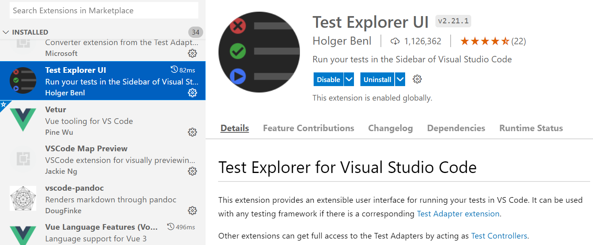Switch to the Feature Contributions tab

308,128
